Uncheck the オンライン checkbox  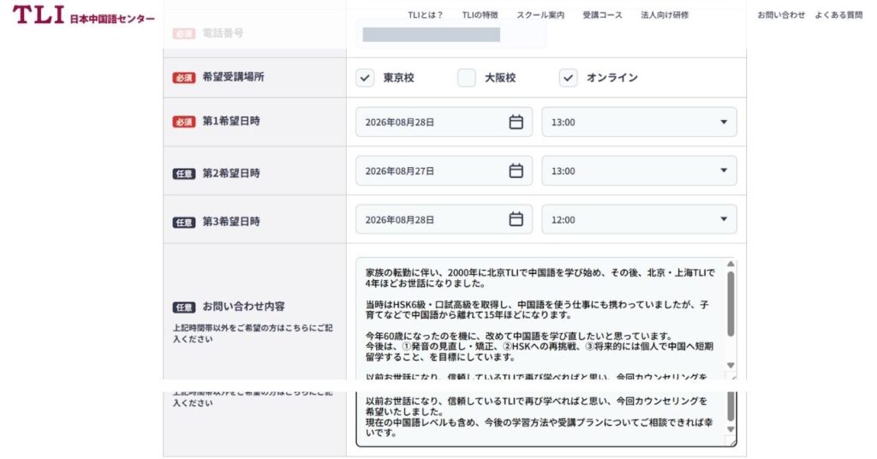click(569, 78)
